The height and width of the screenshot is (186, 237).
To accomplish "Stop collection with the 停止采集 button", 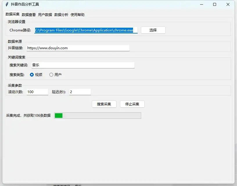I will click(x=132, y=104).
